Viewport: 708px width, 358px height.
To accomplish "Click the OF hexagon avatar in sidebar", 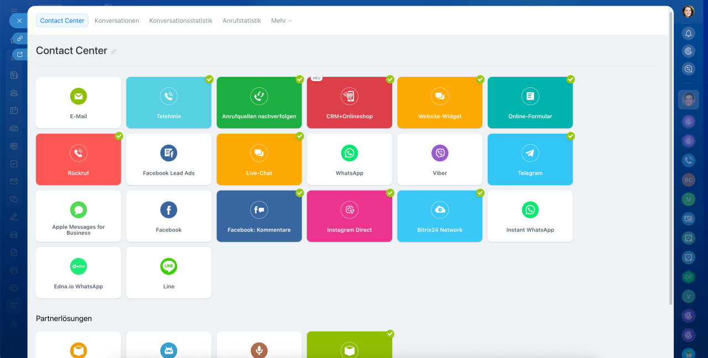I will 688,277.
